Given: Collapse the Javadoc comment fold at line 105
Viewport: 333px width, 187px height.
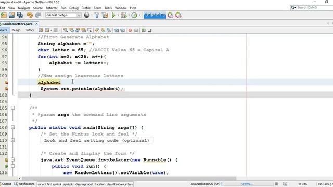Looking at the screenshot, I should click(x=12, y=108).
